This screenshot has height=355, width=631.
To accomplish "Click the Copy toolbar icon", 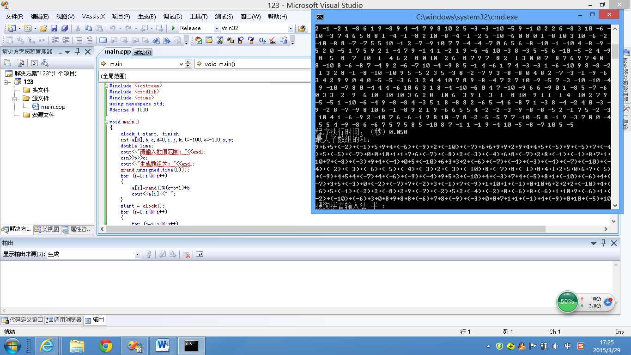I will [x=89, y=28].
